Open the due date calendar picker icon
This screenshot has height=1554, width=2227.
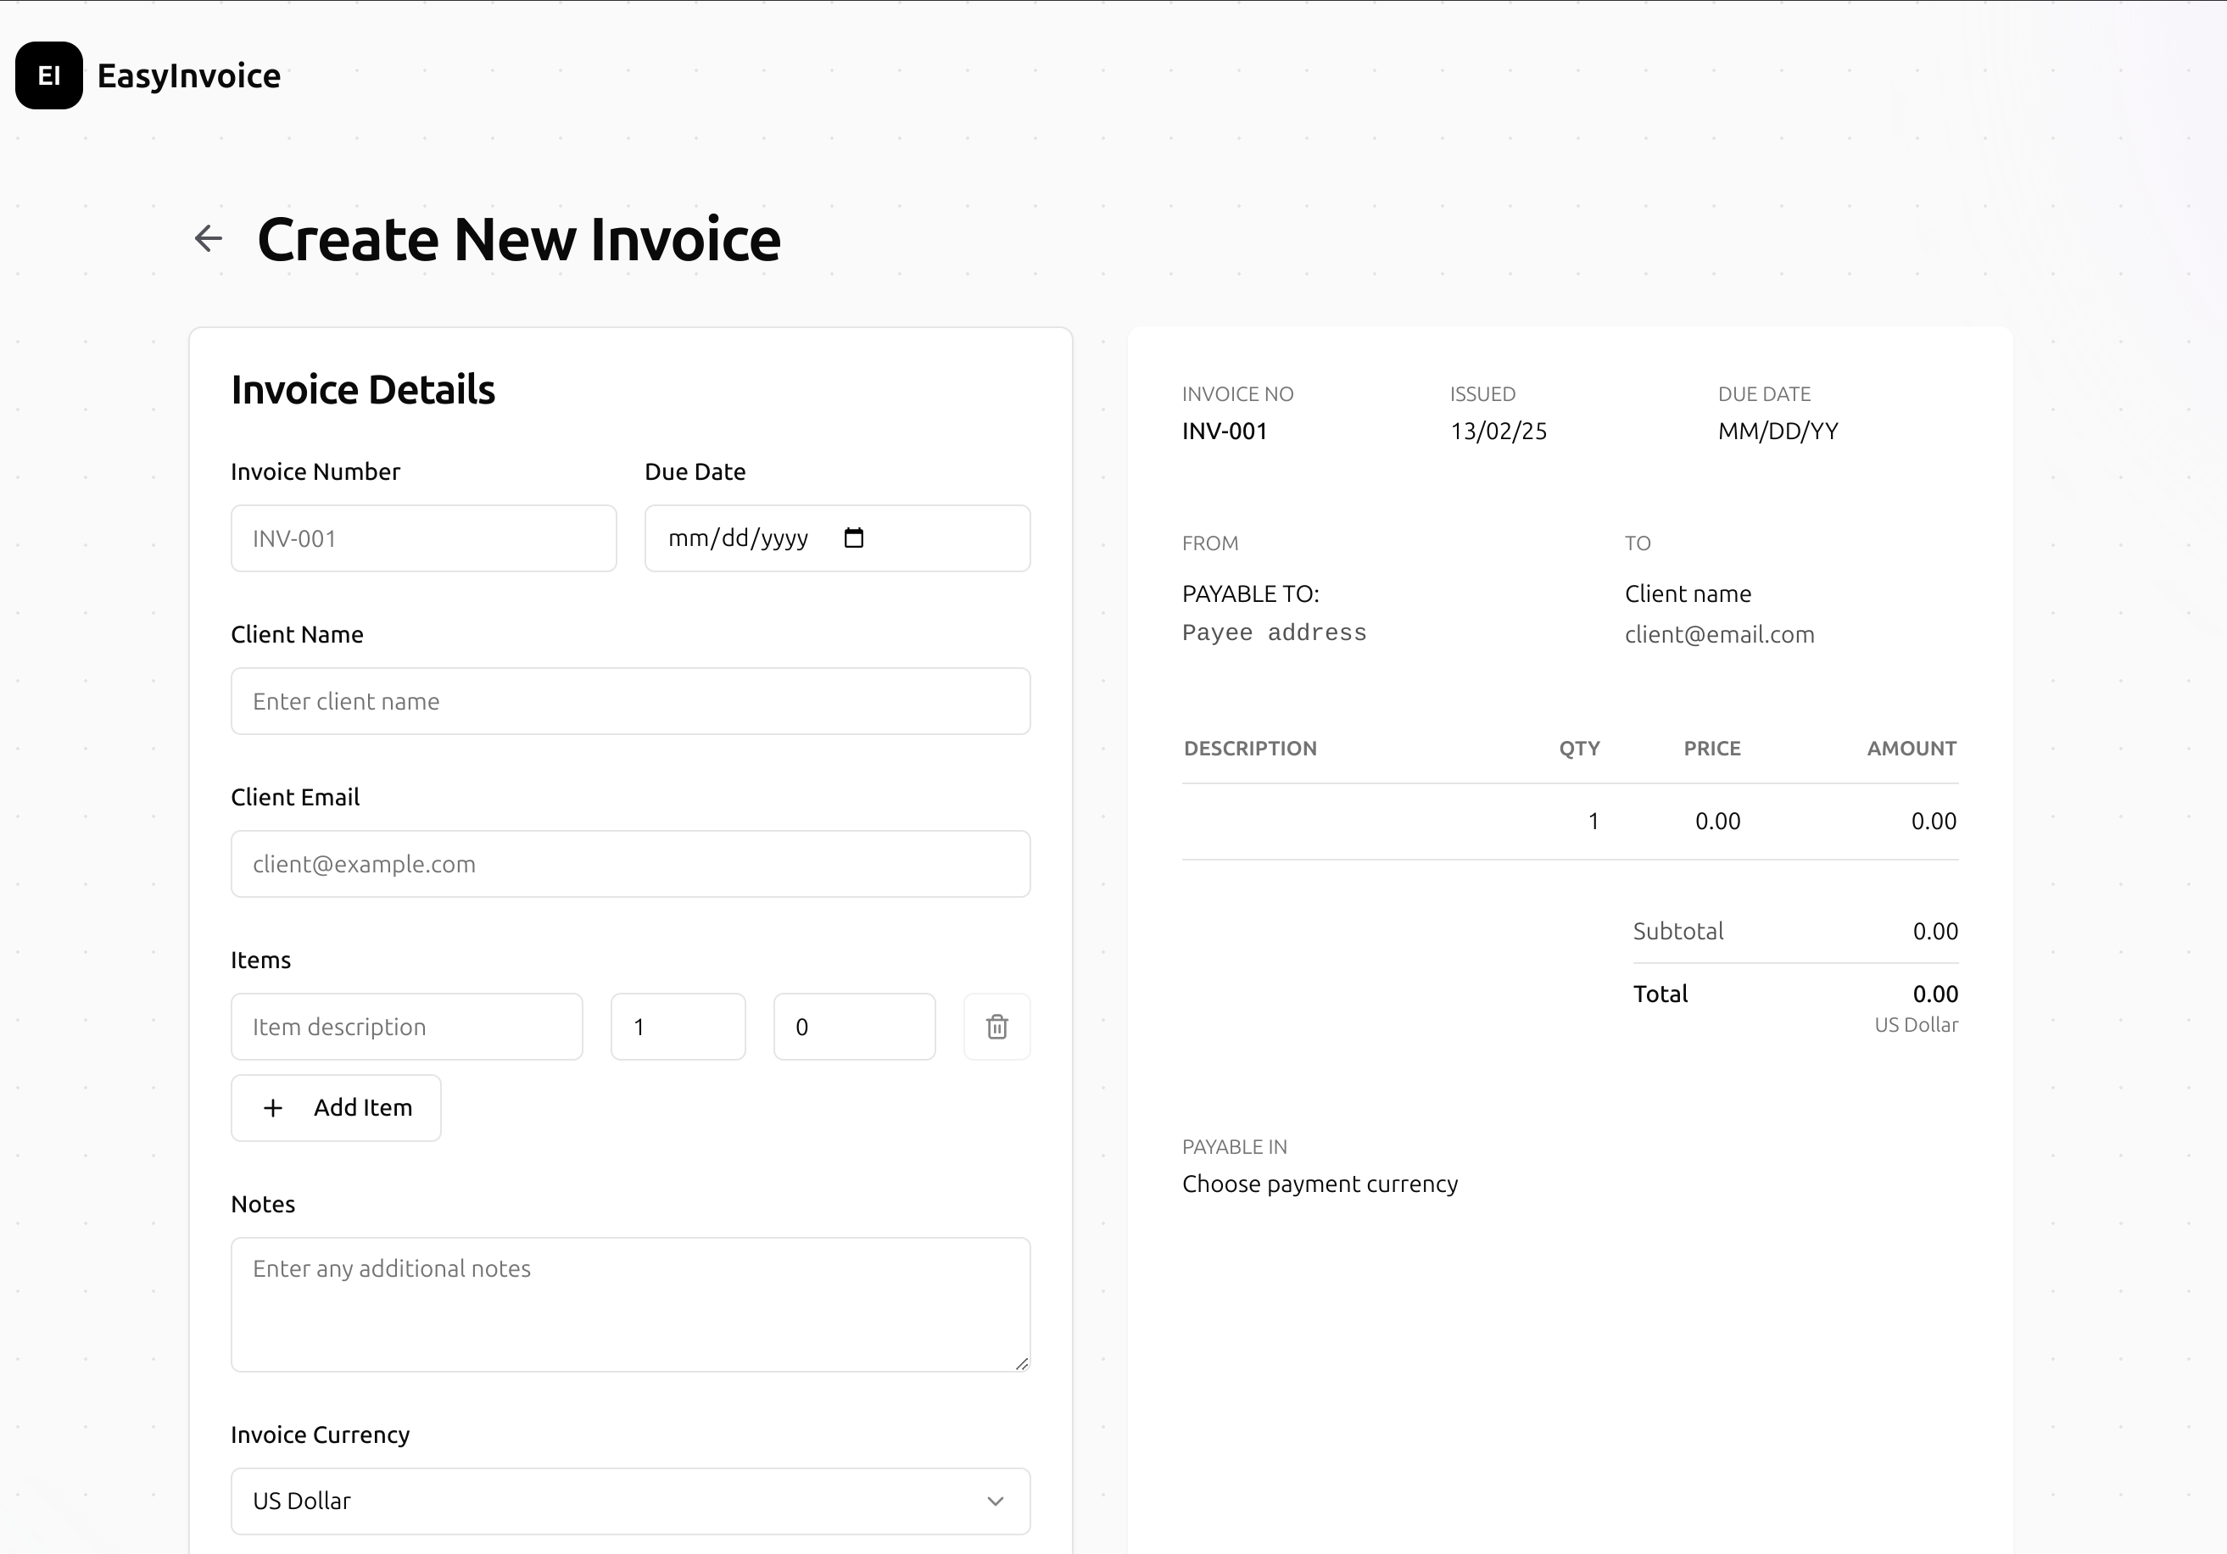point(853,538)
